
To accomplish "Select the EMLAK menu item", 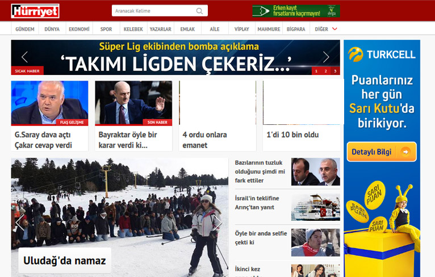I will click(x=187, y=29).
